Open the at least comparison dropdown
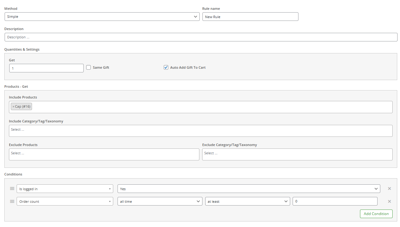Viewport: 400px width, 227px height. click(247, 201)
